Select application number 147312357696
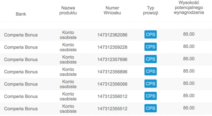212x116 pixels. pos(112,60)
